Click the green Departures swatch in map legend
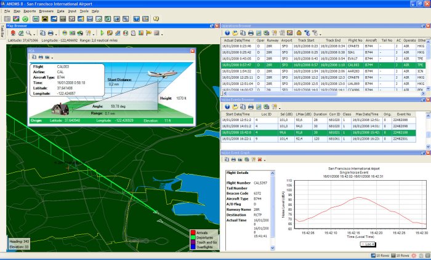 coord(191,238)
